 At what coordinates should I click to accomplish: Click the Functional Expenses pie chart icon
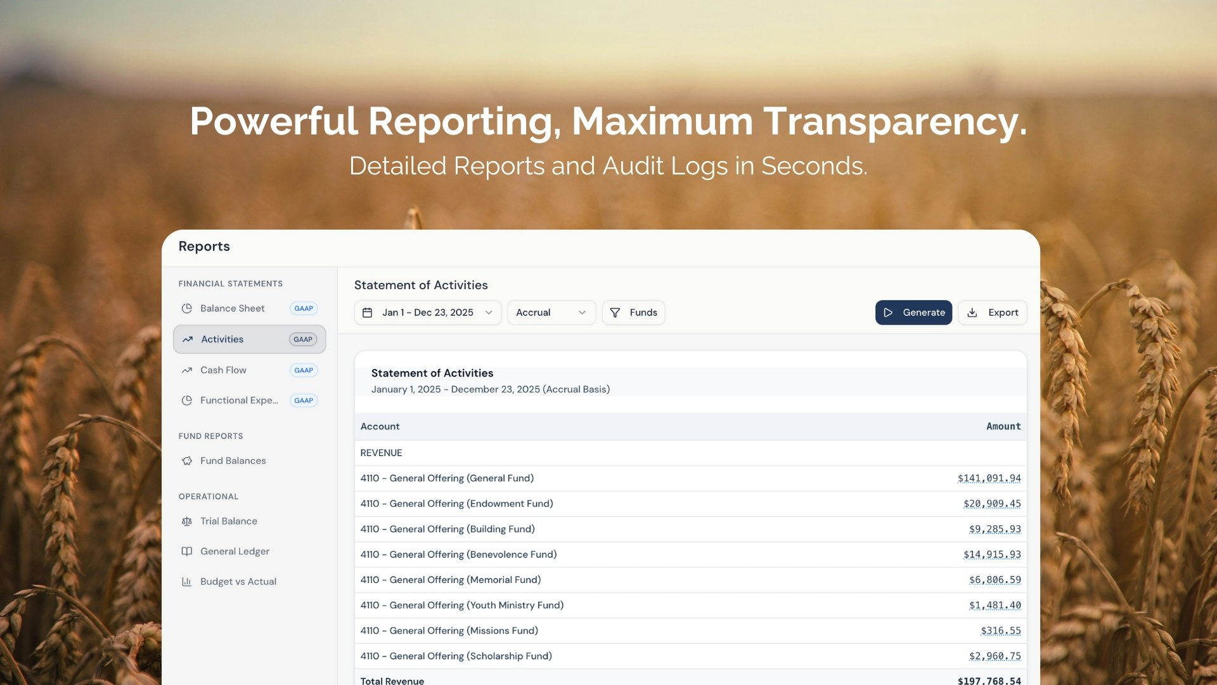(x=186, y=400)
